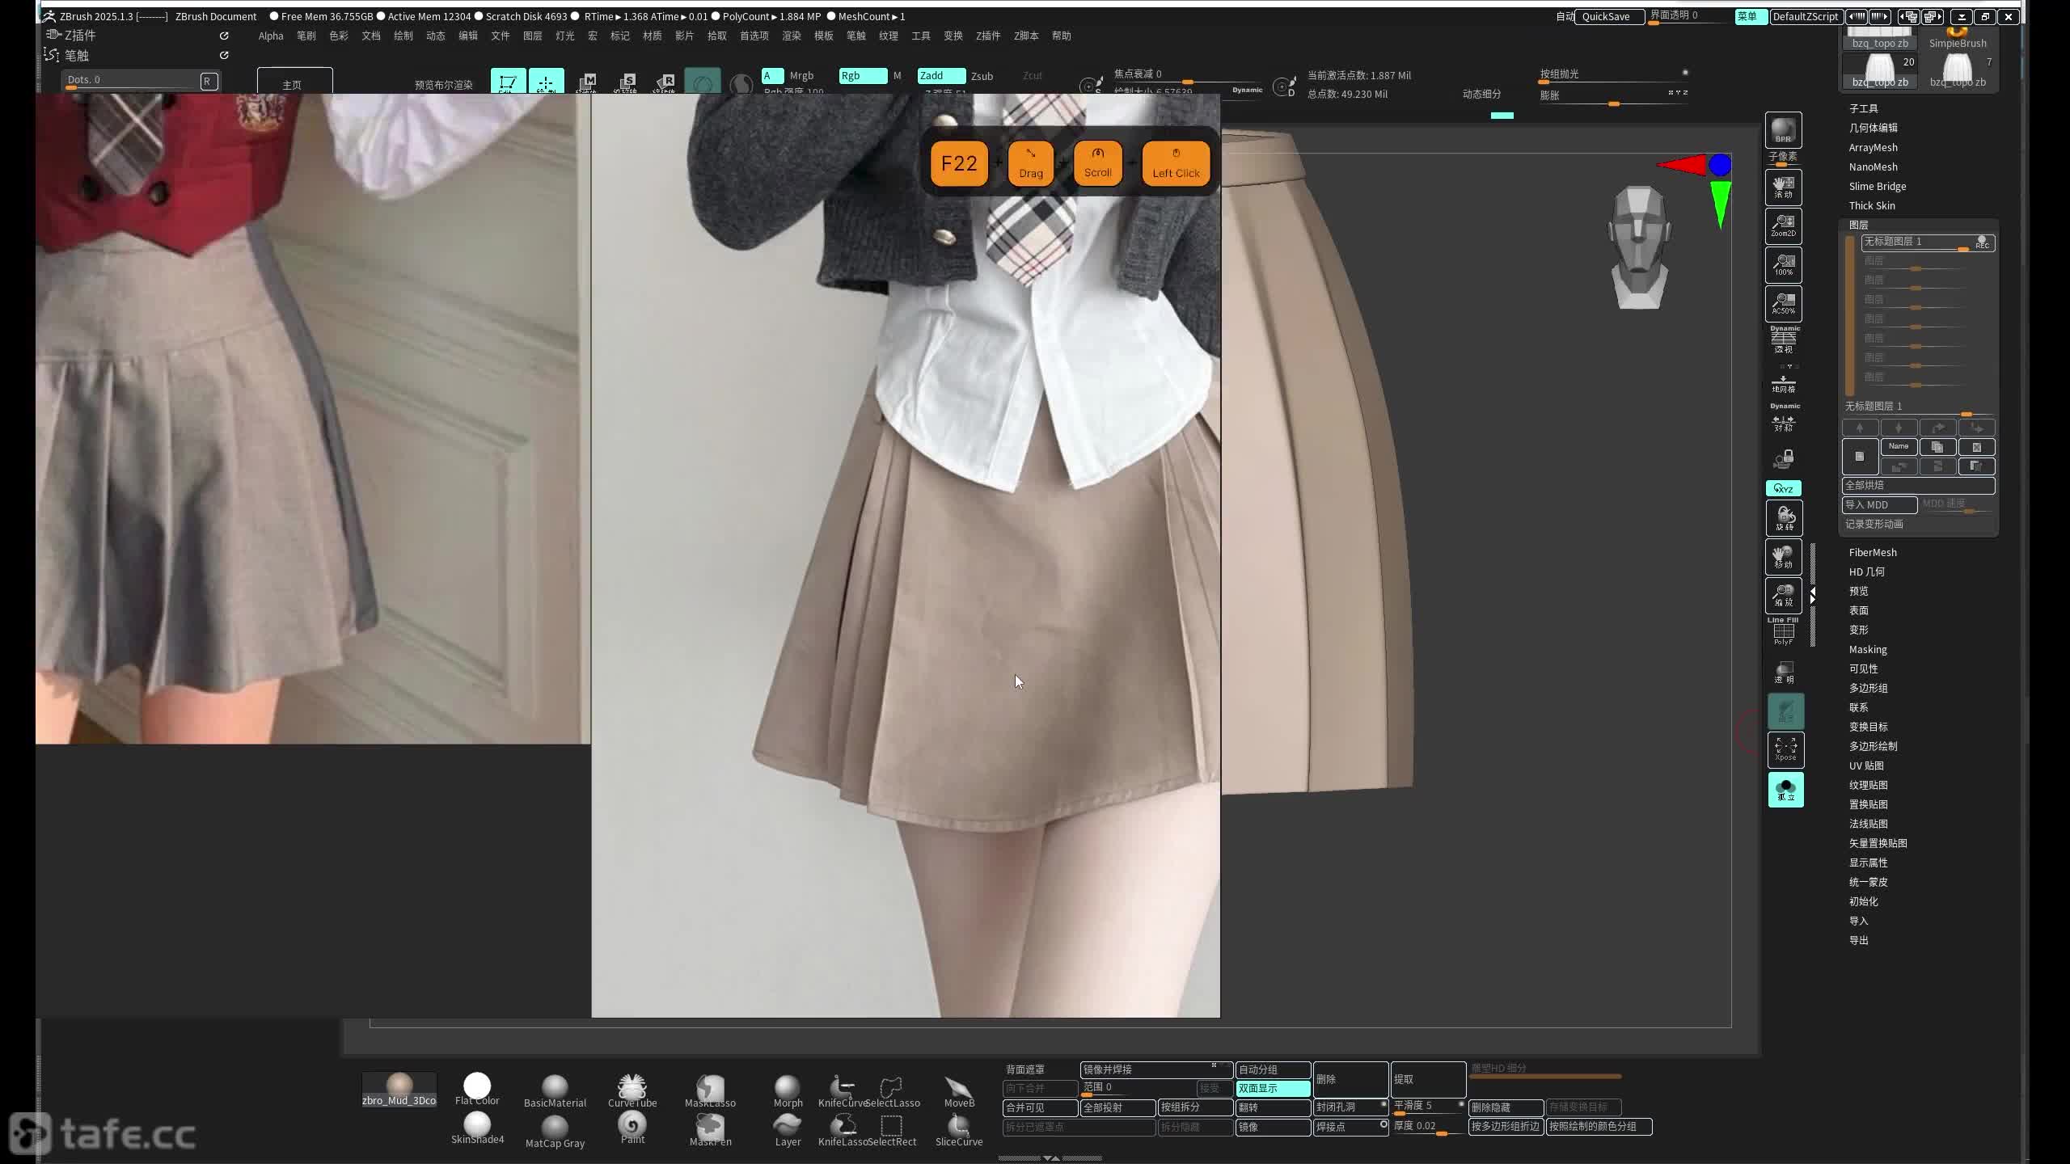Viewport: 2070px width, 1164px height.
Task: Expand 几何体编辑 geometry section
Action: [x=1873, y=128]
